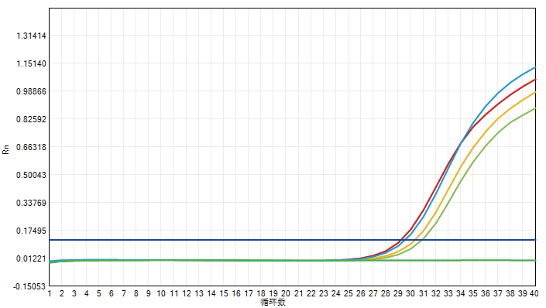Click the Rn y-axis title
546x308 pixels.
(6, 149)
